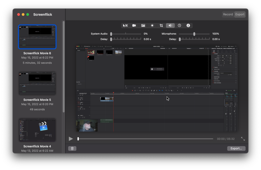Click the 'Screenflick Movie 5' title
The height and width of the screenshot is (170, 261).
[37, 100]
